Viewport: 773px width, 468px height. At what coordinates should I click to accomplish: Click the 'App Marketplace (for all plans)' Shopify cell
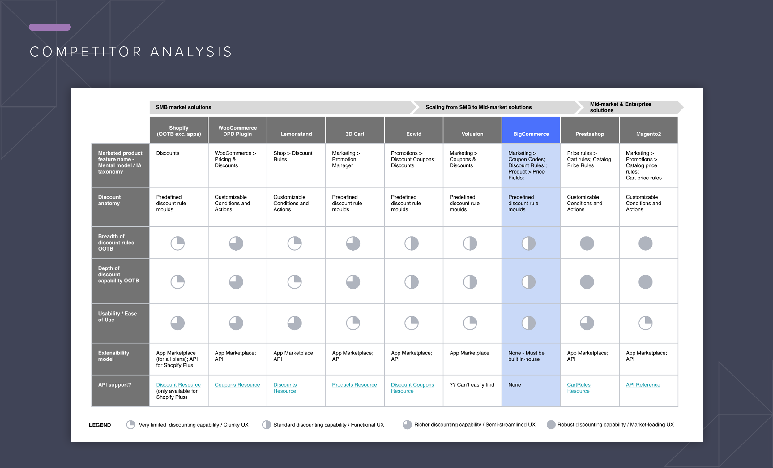pyautogui.click(x=179, y=359)
